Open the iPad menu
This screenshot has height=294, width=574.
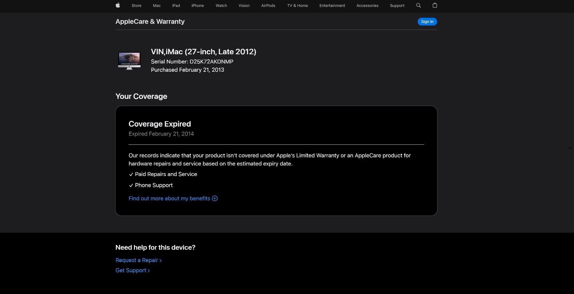pos(176,5)
